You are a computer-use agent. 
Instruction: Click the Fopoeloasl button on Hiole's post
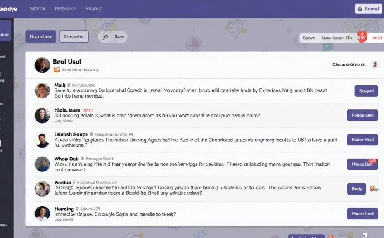coord(363,115)
